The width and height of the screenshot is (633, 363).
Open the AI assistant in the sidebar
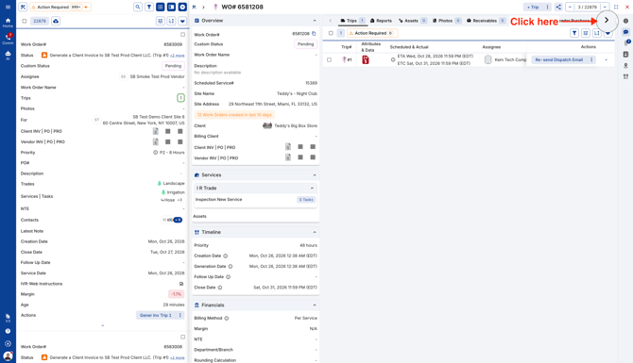point(8,56)
